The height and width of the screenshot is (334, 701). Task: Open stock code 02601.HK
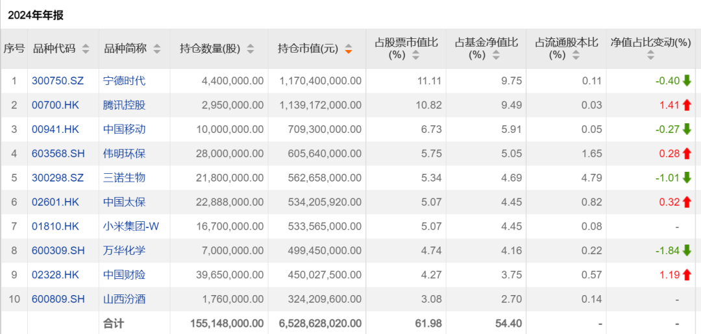55,202
